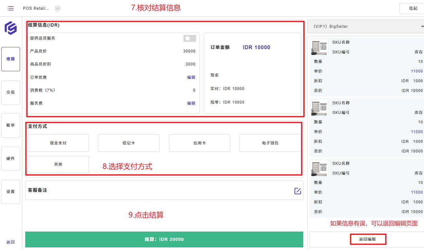Screen dimensions: 424x250
Task: Open the 收银 cashier tab
Action: (x=11, y=59)
